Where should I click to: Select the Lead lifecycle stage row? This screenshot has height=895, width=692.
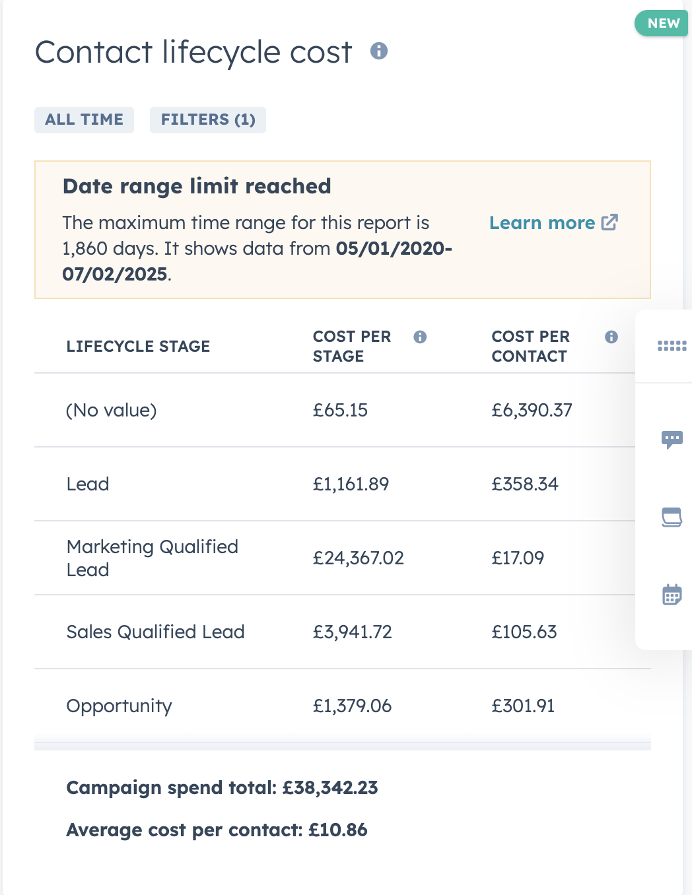88,484
